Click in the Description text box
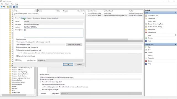 [54, 33]
